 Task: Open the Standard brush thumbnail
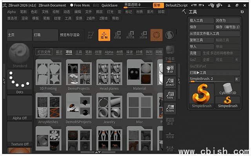[19, 55]
